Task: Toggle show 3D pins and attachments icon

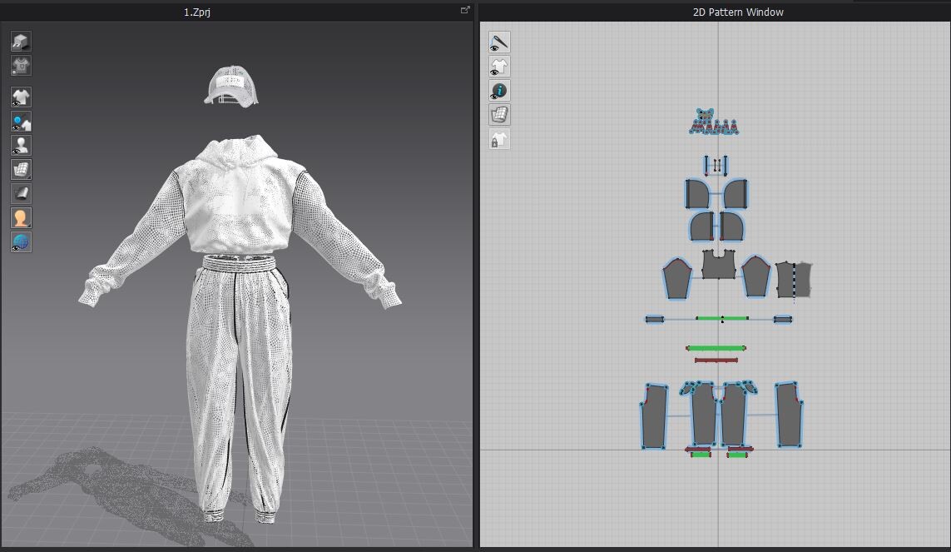Action: click(21, 122)
